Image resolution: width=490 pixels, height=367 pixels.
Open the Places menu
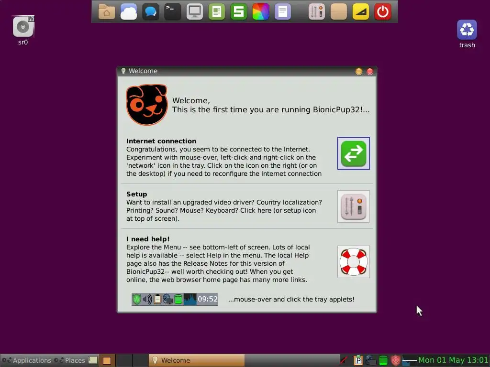70,360
